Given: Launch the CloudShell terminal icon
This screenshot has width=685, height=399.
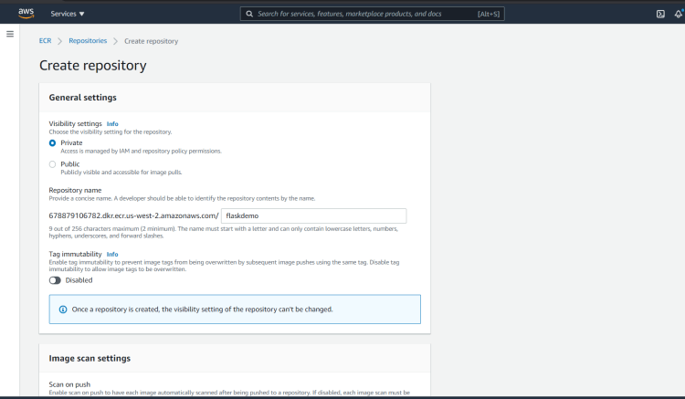Looking at the screenshot, I should 660,14.
